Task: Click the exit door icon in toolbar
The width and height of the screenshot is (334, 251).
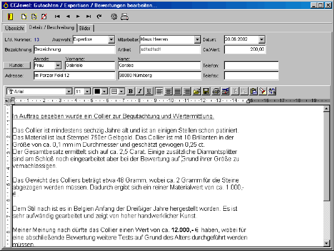Action: click(x=9, y=17)
